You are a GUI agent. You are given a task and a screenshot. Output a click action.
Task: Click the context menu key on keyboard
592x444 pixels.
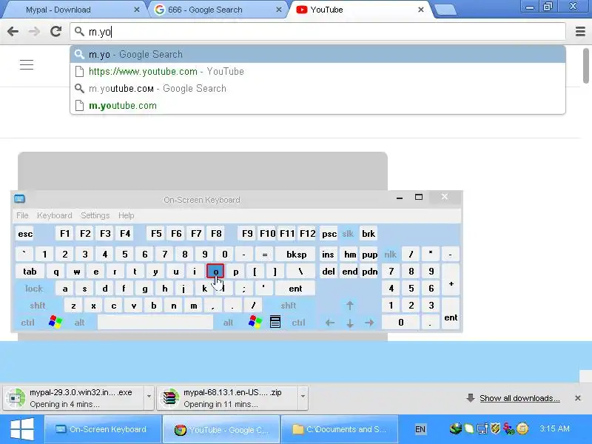[275, 322]
